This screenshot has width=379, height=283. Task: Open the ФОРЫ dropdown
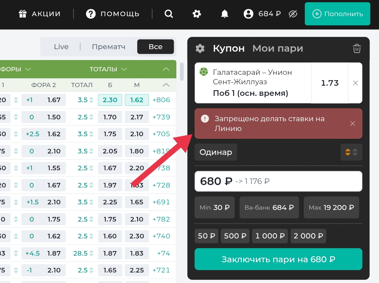tap(16, 69)
